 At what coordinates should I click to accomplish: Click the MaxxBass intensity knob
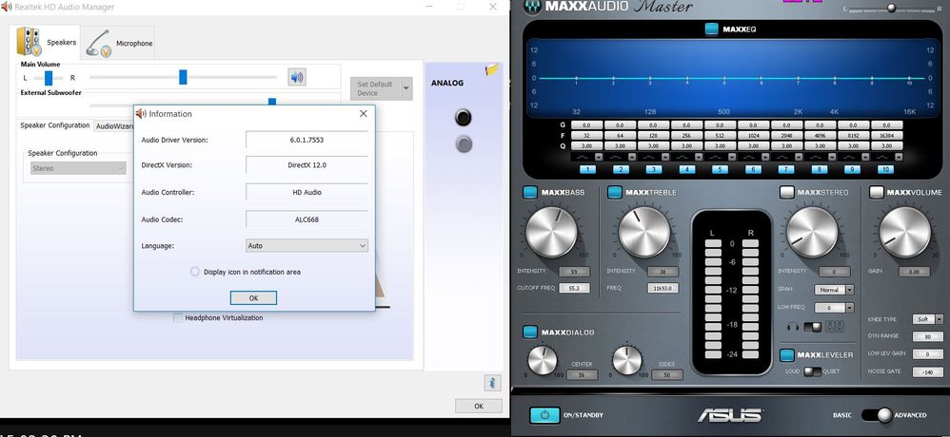coord(551,232)
